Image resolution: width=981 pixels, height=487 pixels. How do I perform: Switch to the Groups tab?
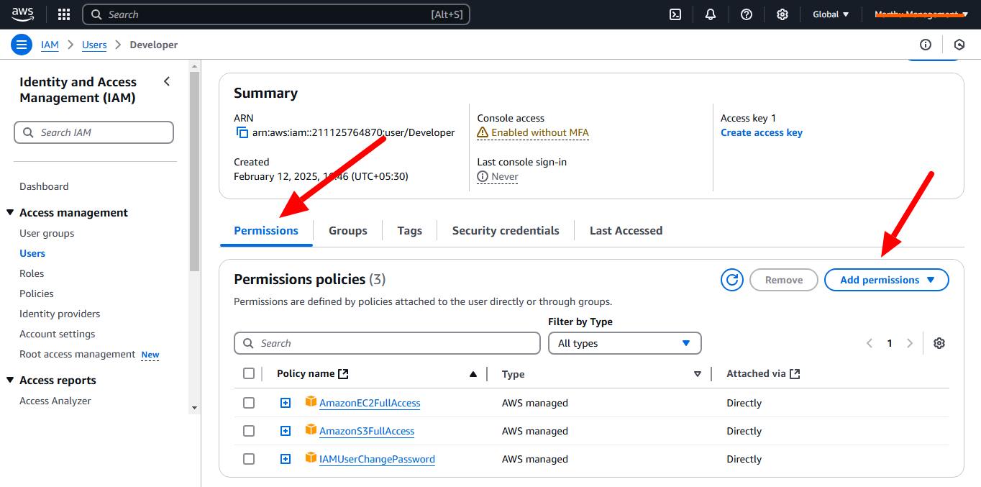[x=348, y=231]
